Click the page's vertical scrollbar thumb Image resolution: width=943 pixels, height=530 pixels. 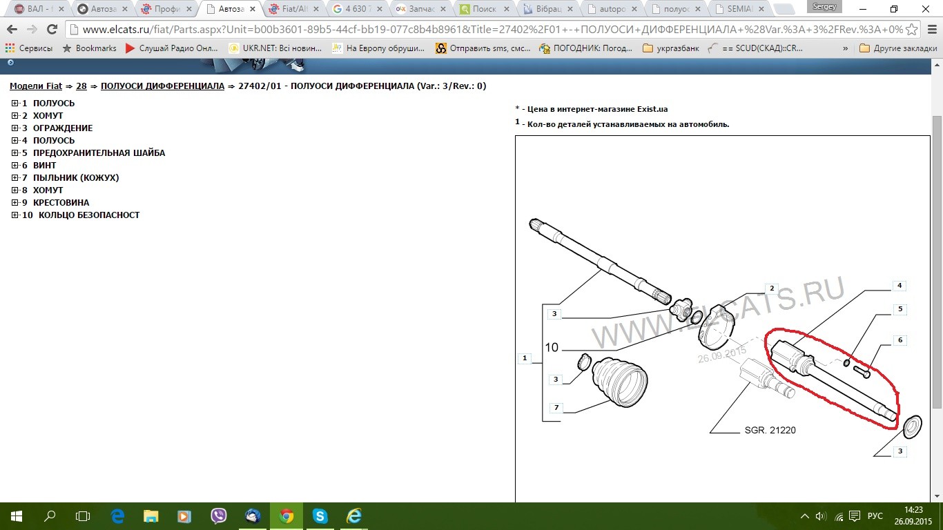(x=937, y=262)
